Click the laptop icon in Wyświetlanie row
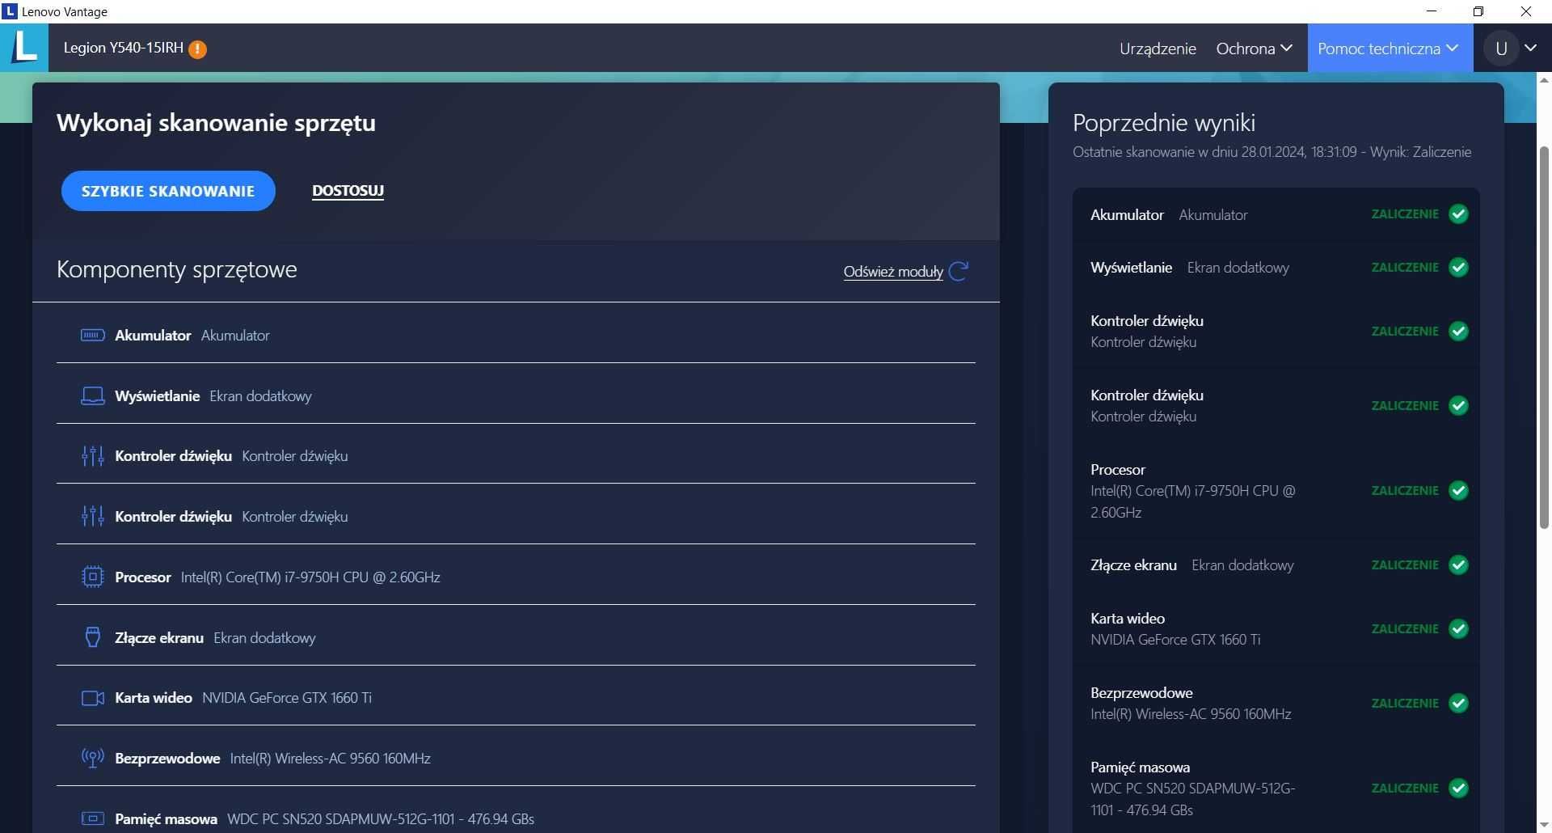 click(93, 395)
